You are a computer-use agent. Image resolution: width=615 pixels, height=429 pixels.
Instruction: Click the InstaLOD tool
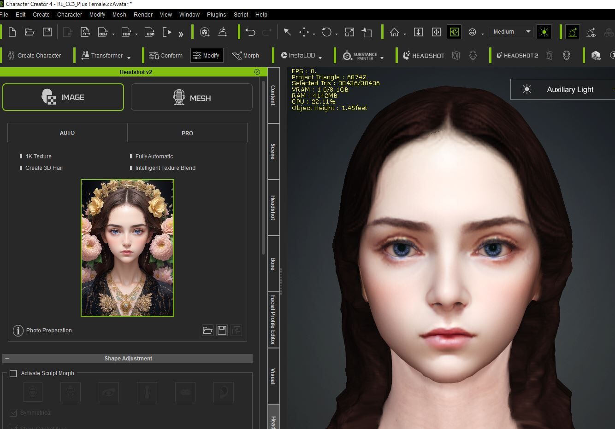click(298, 55)
